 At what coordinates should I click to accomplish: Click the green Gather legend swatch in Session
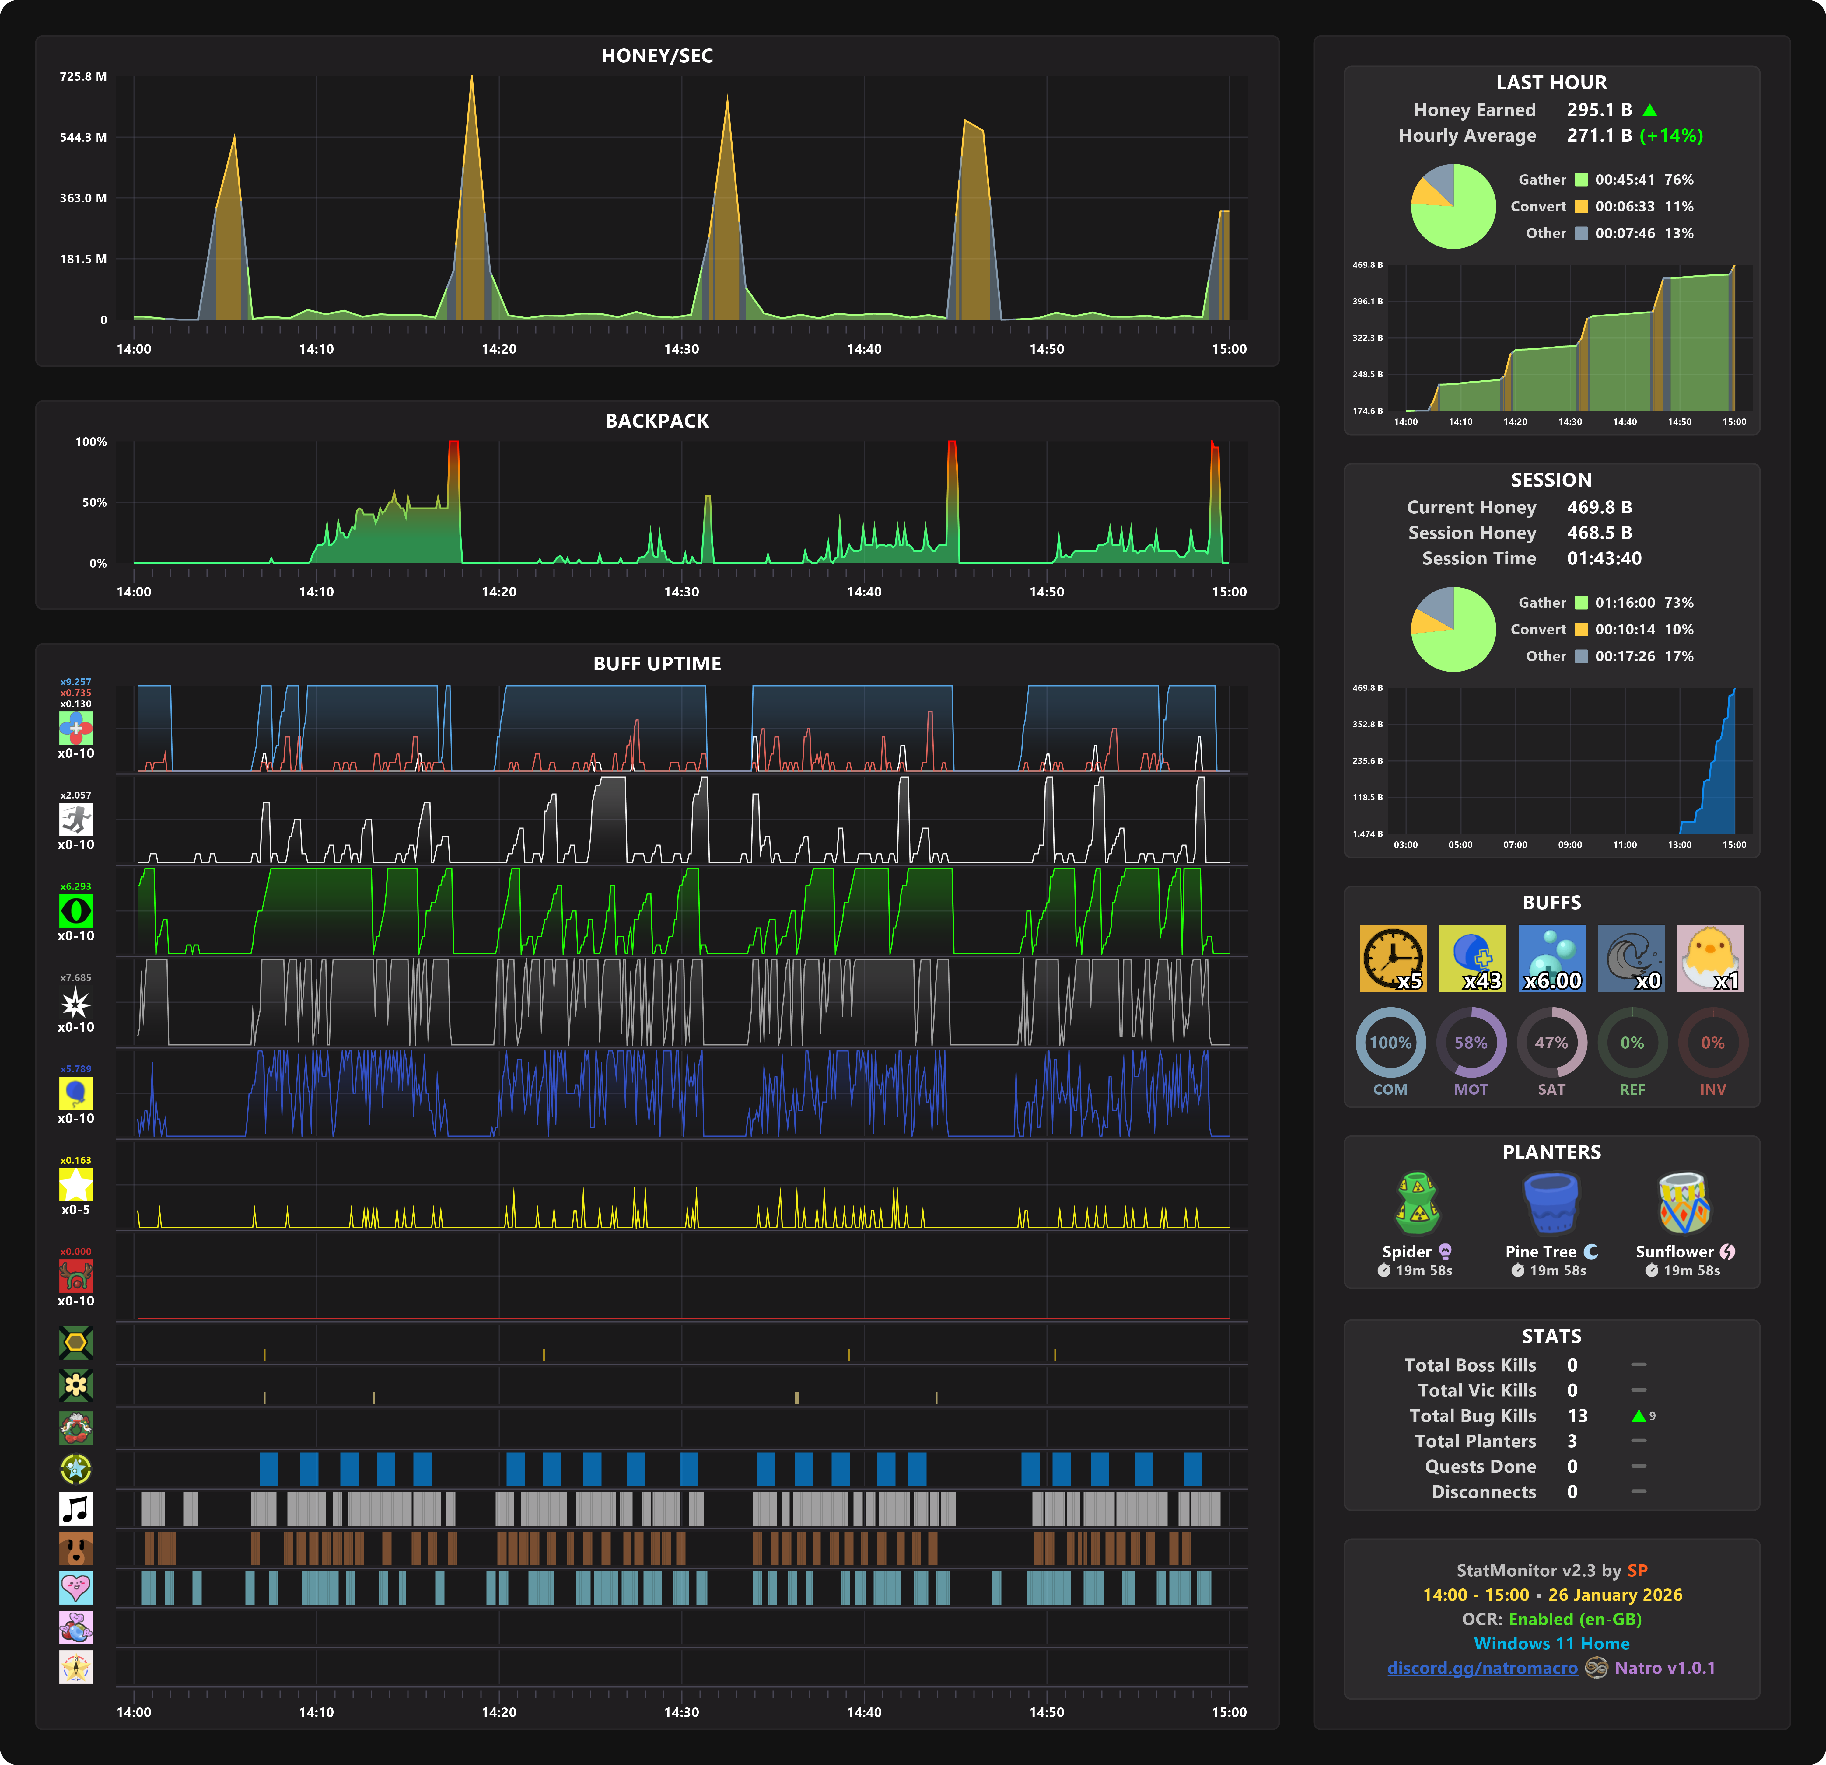point(1581,603)
